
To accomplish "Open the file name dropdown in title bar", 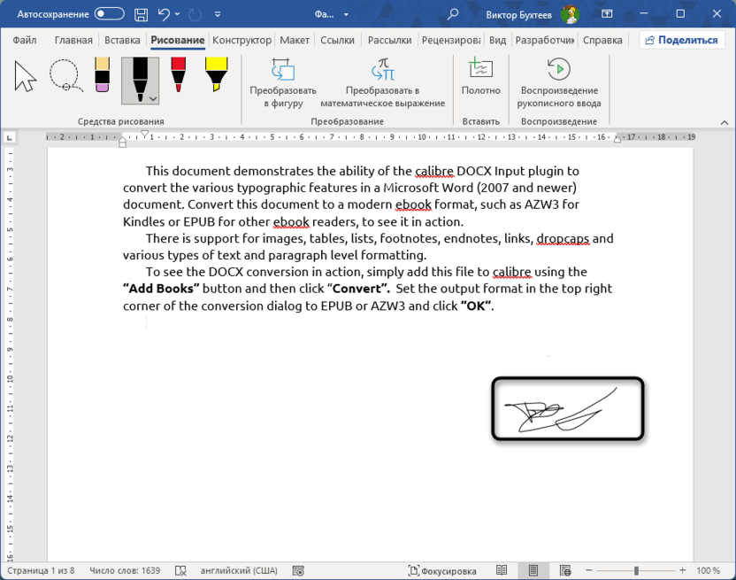I will coord(346,14).
